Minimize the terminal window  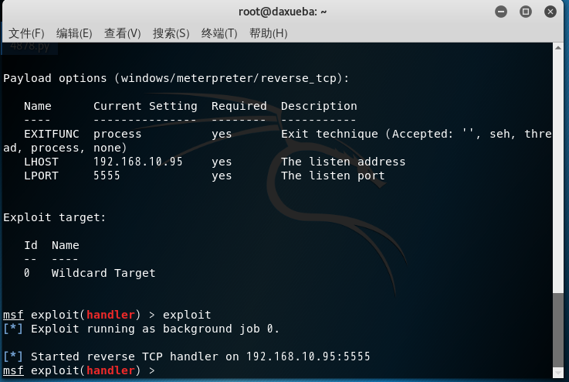tap(501, 12)
